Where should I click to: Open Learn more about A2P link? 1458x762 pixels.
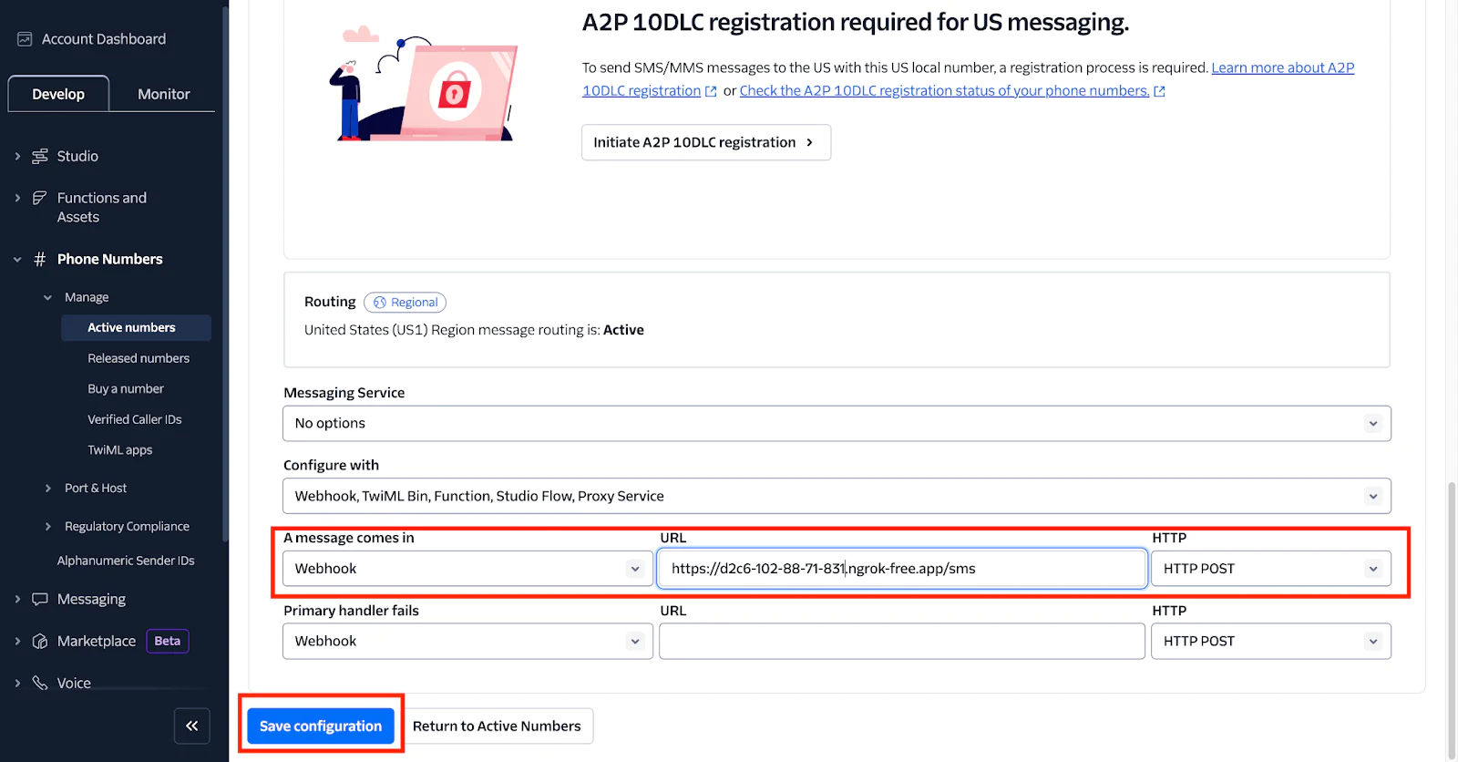(x=1282, y=67)
